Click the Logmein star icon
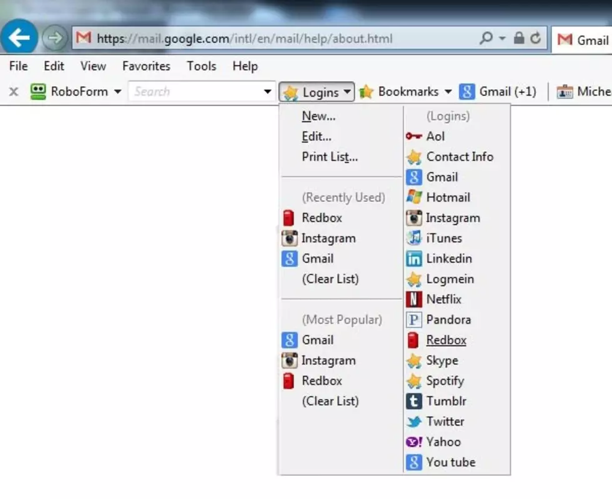This screenshot has height=499, width=612. (413, 279)
